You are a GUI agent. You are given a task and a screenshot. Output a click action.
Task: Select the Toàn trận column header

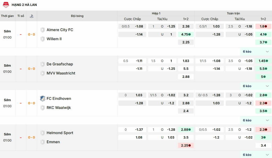click(233, 13)
